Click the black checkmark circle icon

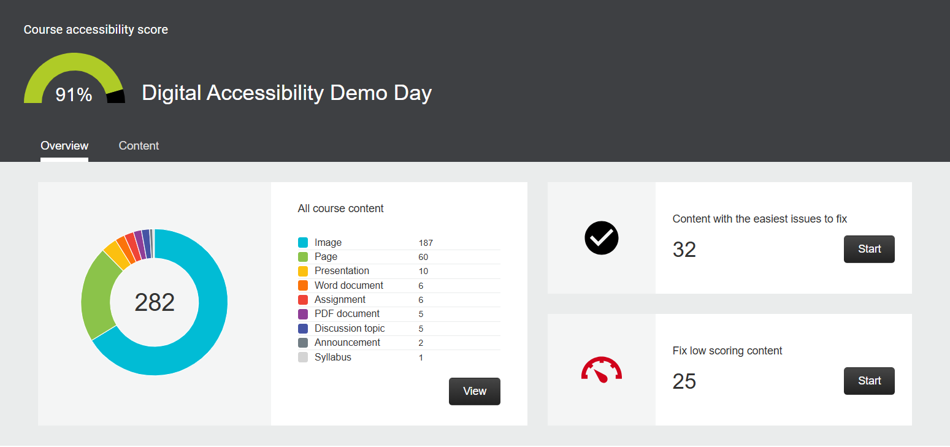[601, 238]
